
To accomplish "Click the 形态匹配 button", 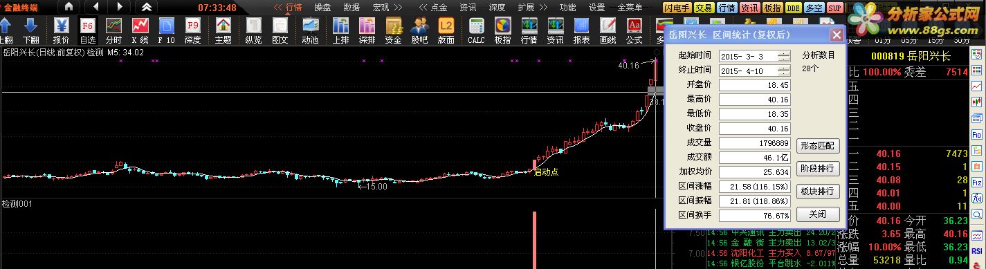I will point(818,146).
